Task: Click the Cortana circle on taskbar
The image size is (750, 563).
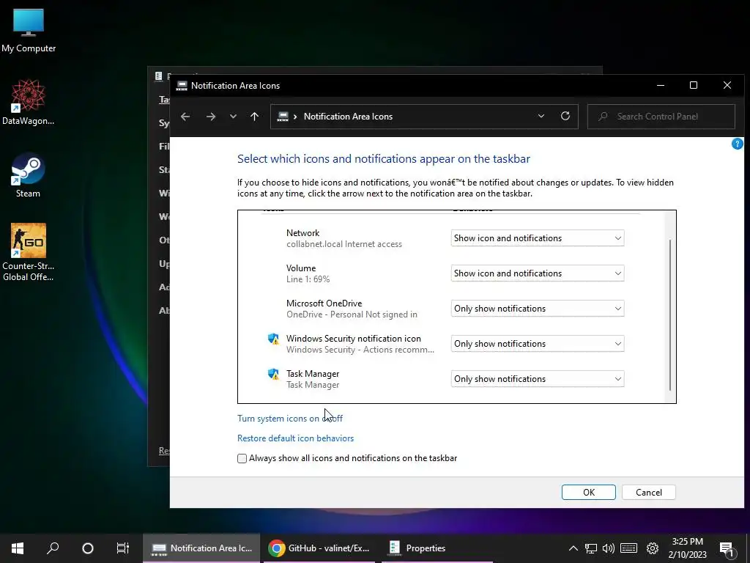Action: tap(88, 548)
